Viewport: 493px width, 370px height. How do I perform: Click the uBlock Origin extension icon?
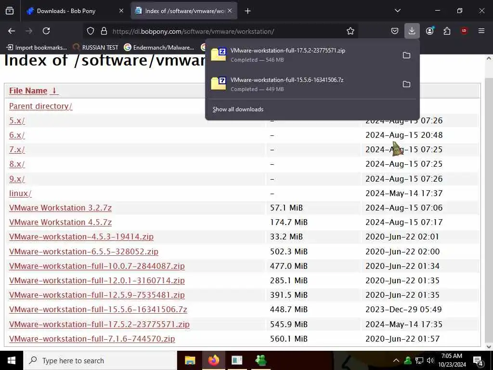464,31
